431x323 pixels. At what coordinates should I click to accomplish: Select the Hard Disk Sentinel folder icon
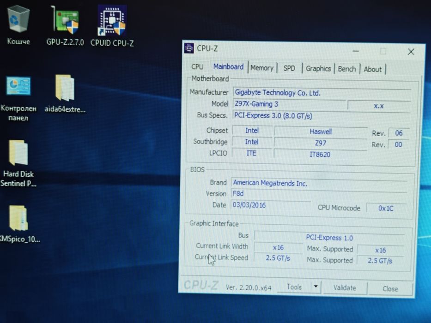pyautogui.click(x=18, y=163)
